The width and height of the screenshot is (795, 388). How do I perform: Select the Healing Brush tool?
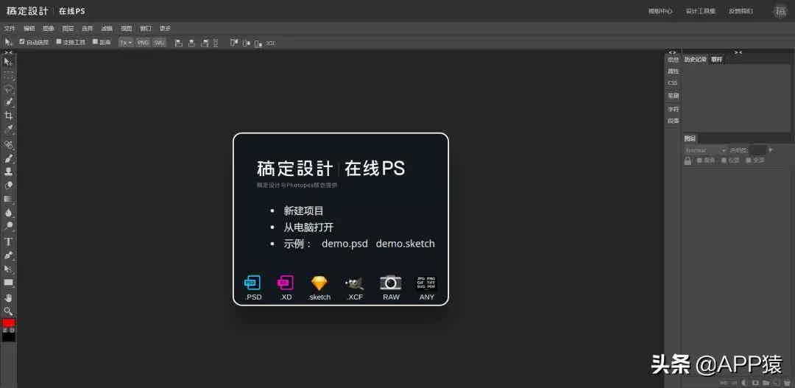(x=8, y=145)
